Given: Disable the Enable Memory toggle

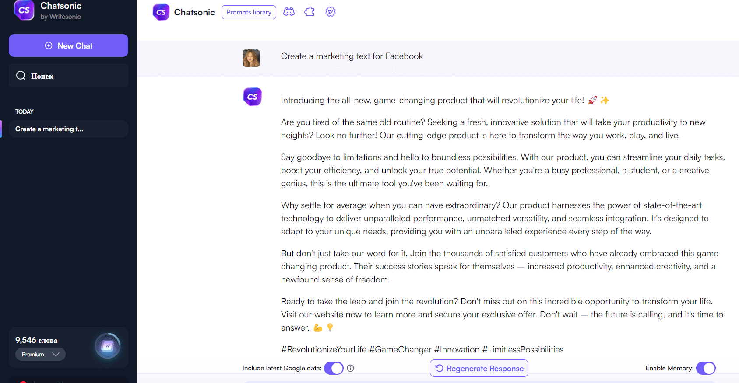Looking at the screenshot, I should [705, 368].
